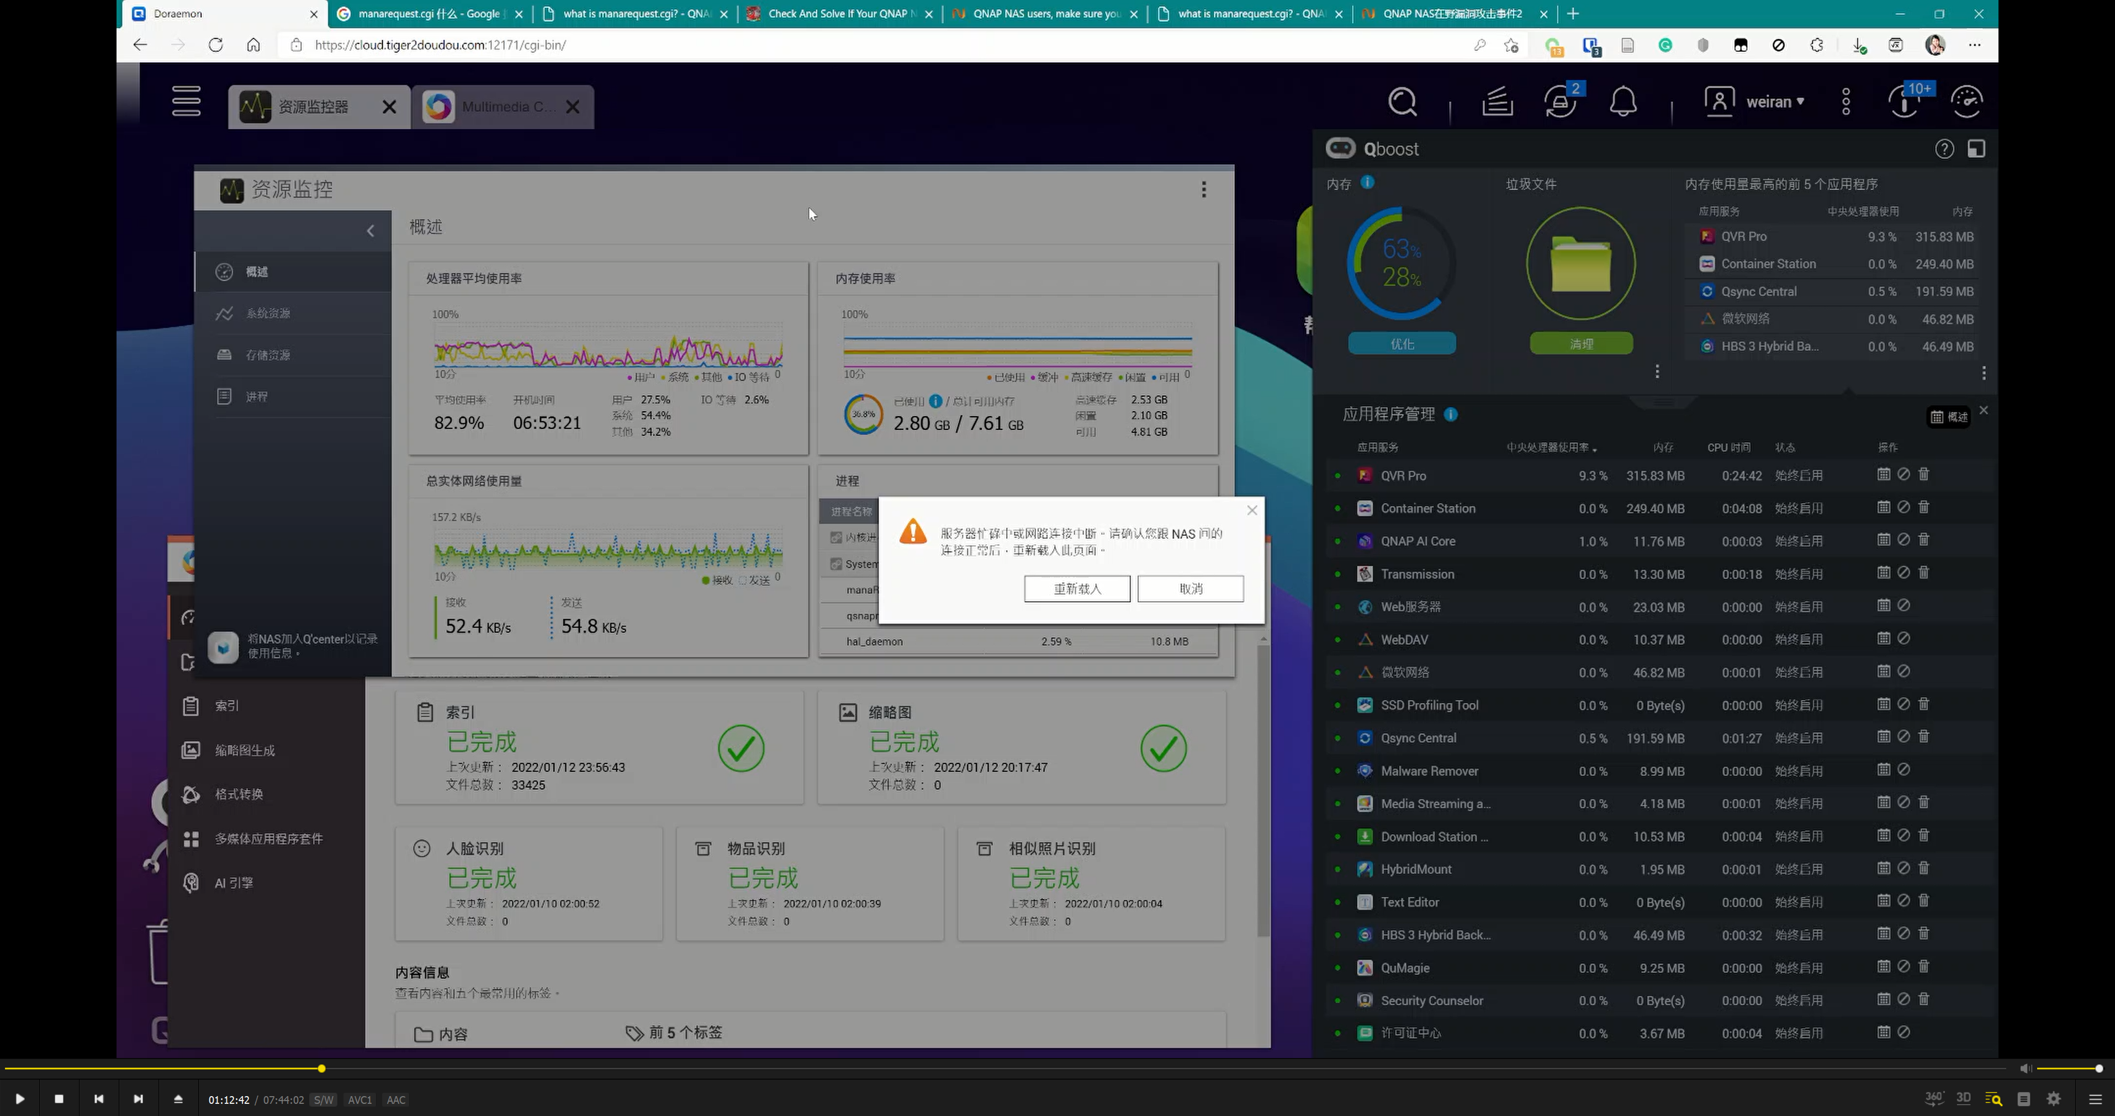Open the notifications bell icon
The image size is (2115, 1116).
coord(1622,103)
